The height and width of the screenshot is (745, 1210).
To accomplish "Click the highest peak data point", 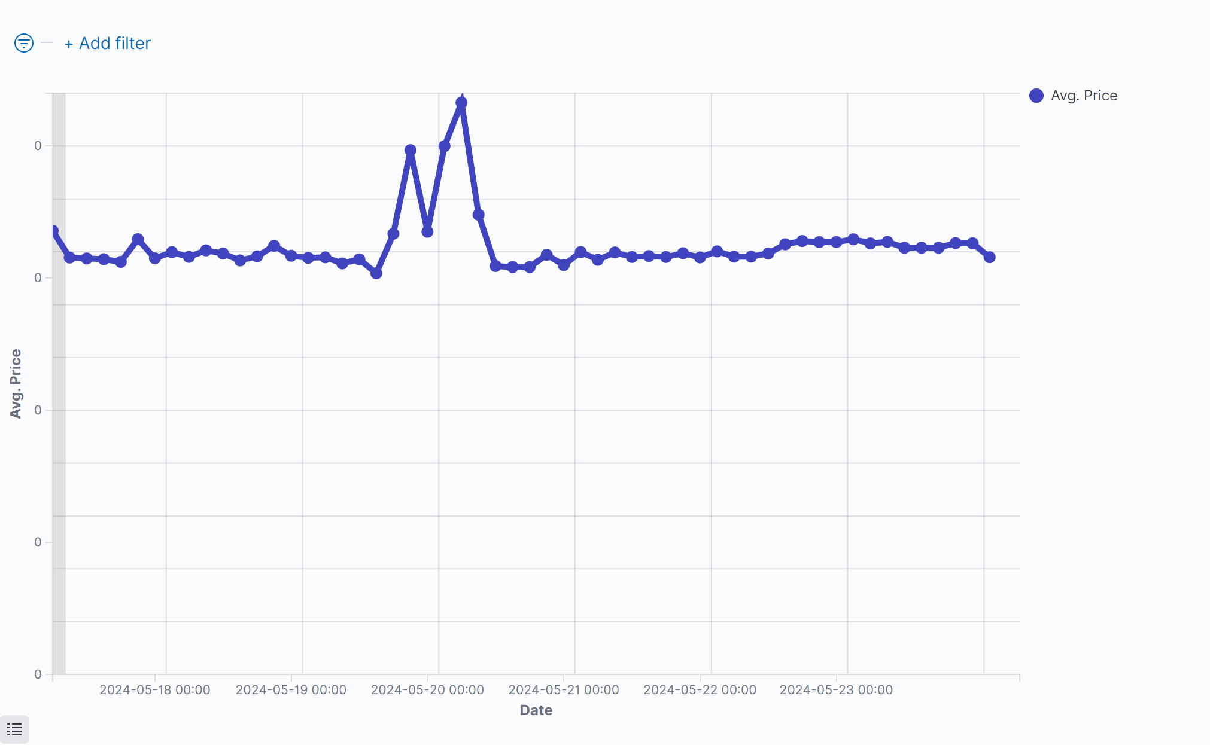I will 461,103.
